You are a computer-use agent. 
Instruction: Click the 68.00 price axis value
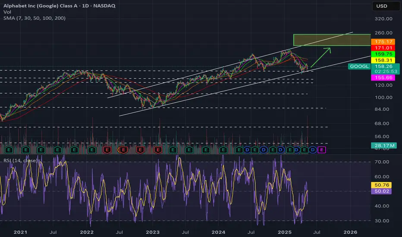tap(382, 124)
